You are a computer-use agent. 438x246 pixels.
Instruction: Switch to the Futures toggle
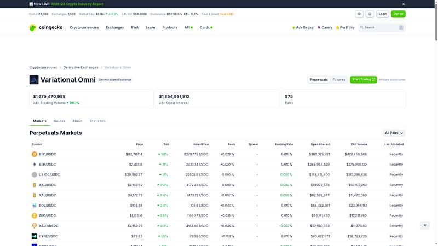338,80
